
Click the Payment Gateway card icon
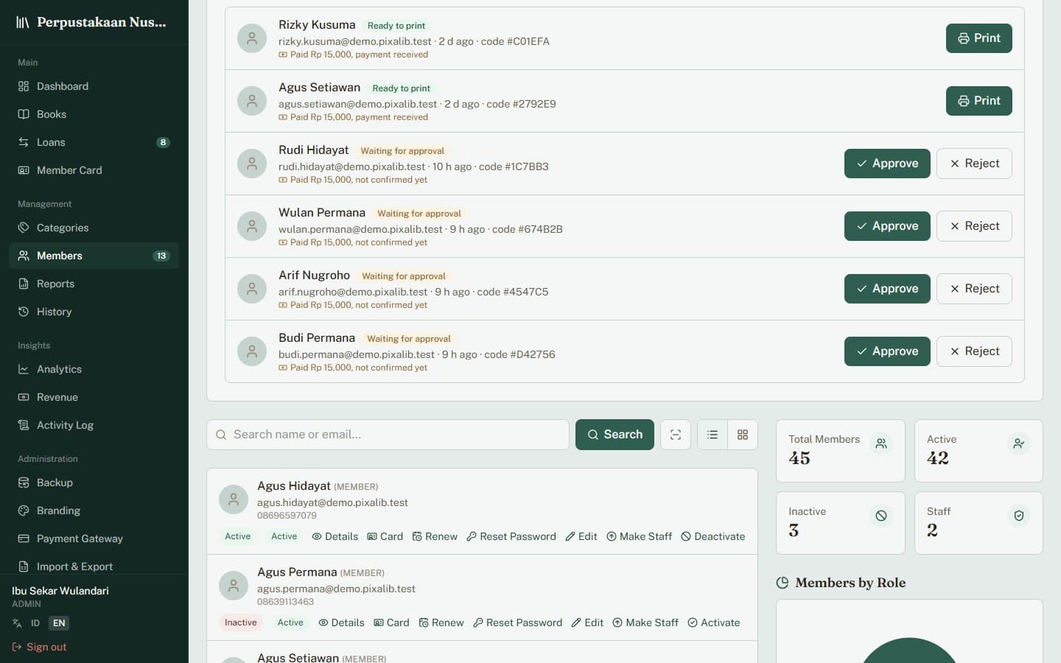(x=24, y=539)
